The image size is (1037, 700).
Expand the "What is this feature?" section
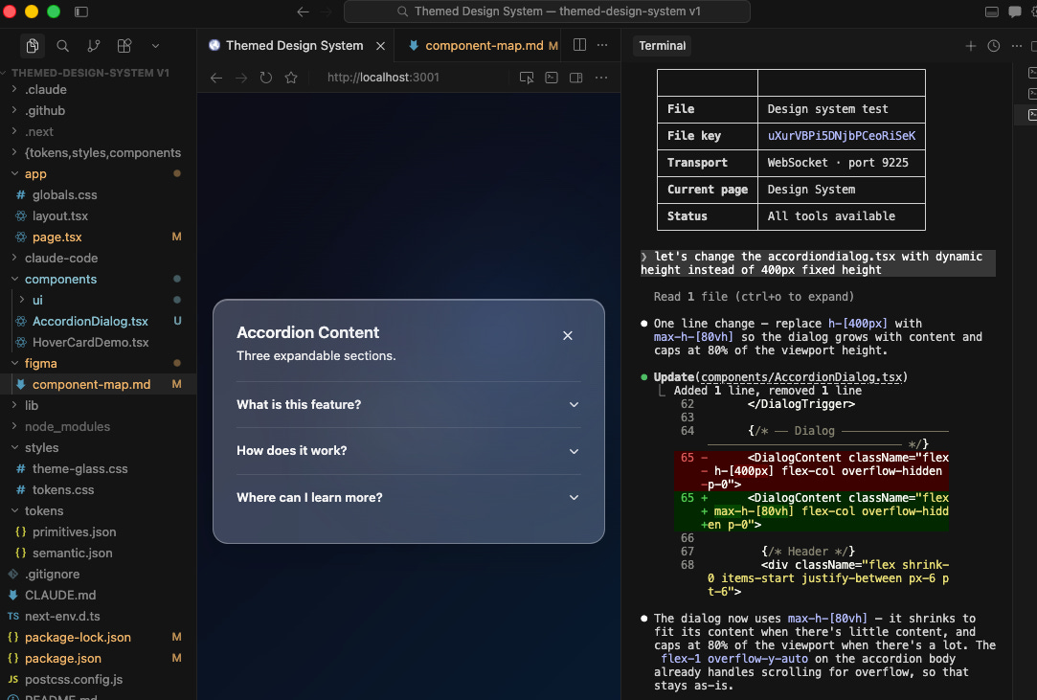[x=408, y=404]
